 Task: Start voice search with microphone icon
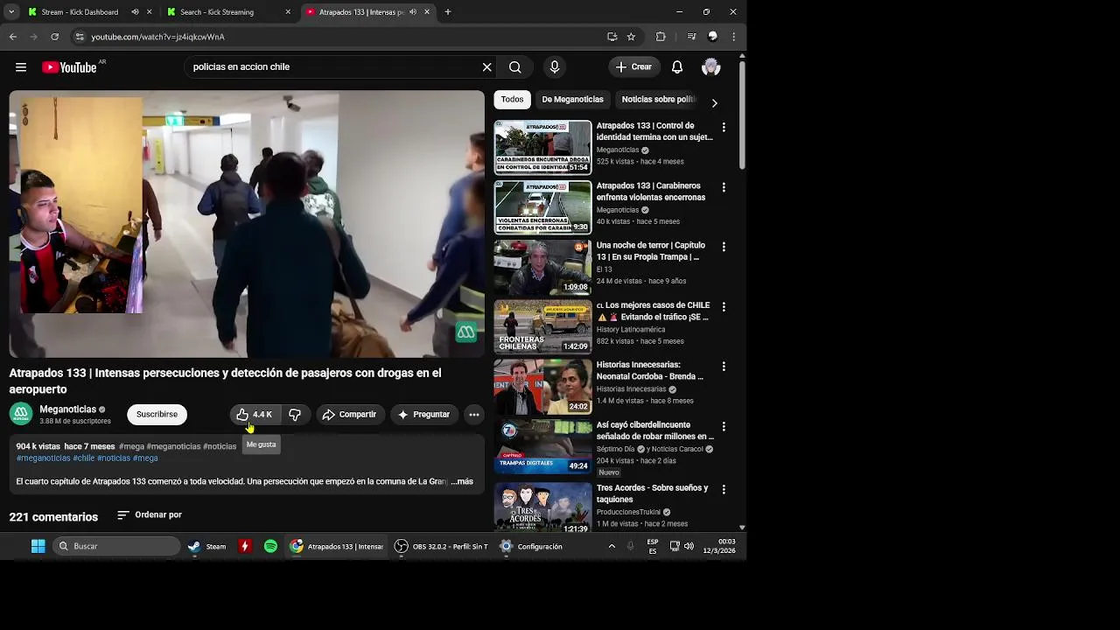[x=555, y=67]
